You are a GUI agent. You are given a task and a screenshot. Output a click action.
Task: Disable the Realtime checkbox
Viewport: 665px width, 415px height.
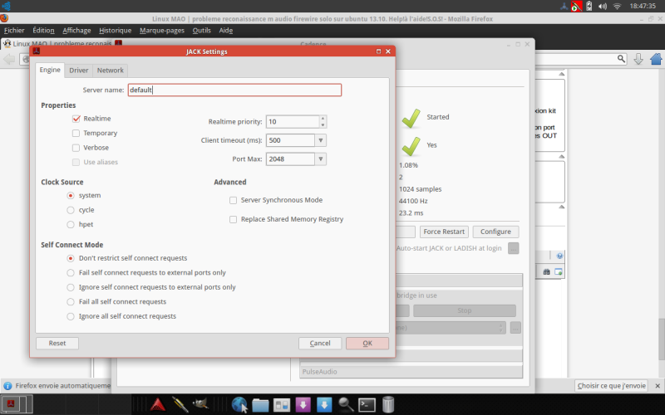click(76, 119)
